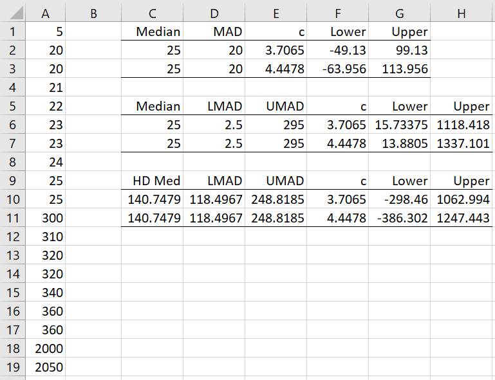The height and width of the screenshot is (380, 495).
Task: Select cell A1 with value 5
Action: pyautogui.click(x=46, y=32)
